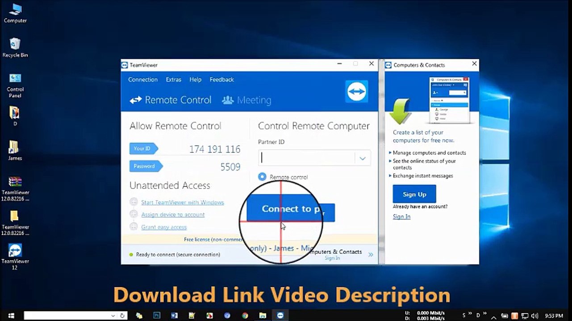The image size is (572, 321).
Task: Click the refresh icon in the taskbar address bar
Action: [122, 316]
